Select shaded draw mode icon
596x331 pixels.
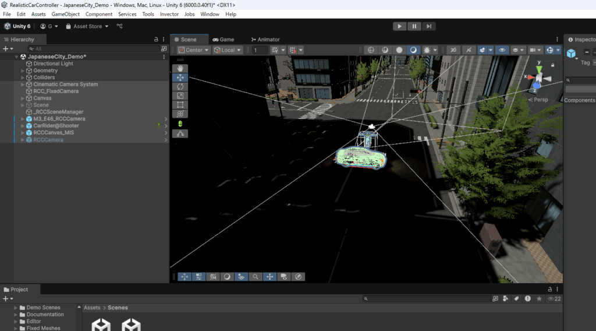(413, 50)
